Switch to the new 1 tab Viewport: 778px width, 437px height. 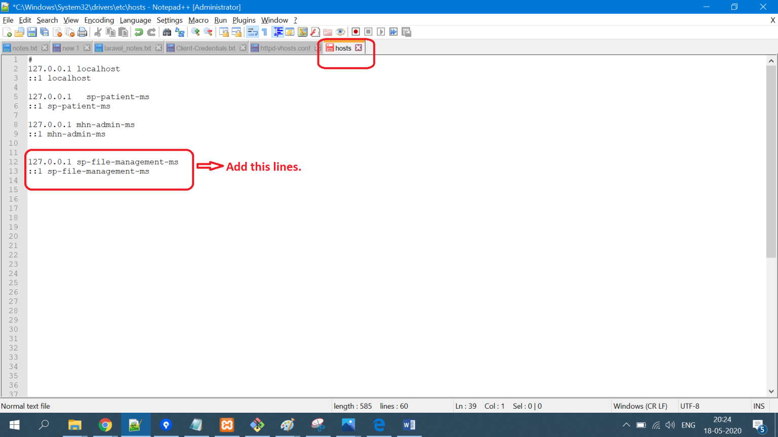[x=70, y=48]
